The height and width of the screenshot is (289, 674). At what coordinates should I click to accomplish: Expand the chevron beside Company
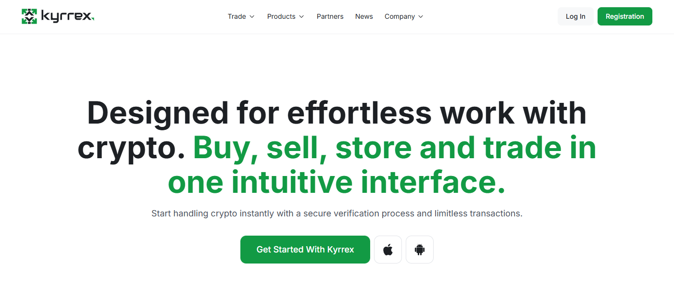(x=421, y=17)
